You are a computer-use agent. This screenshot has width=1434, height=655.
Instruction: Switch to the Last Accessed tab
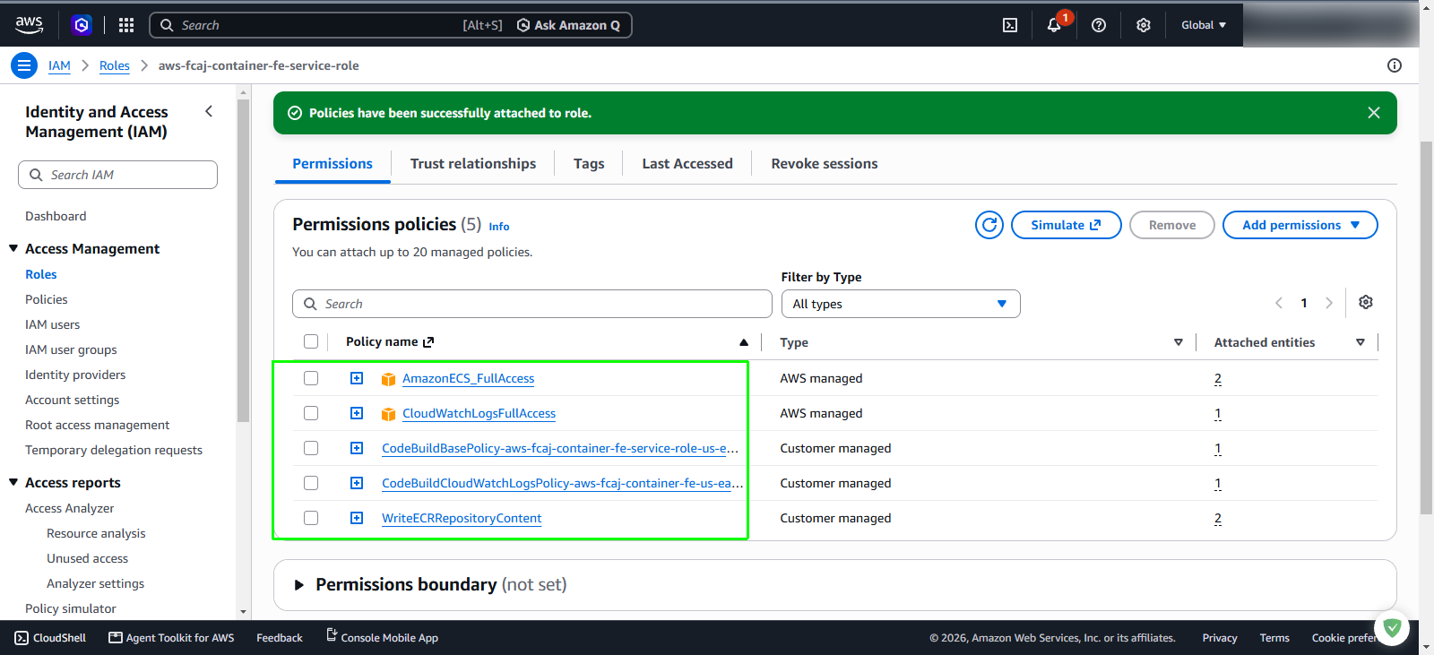[x=687, y=163]
